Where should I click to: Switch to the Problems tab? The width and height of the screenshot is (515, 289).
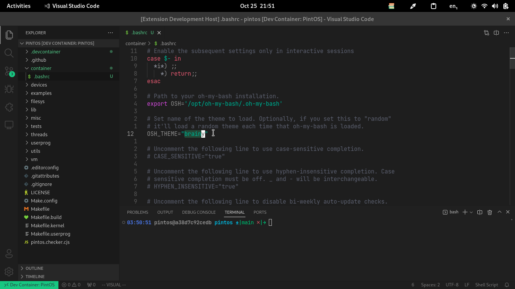138,212
